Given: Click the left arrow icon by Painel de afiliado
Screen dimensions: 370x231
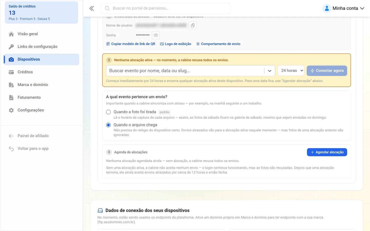Looking at the screenshot, I should (11, 136).
